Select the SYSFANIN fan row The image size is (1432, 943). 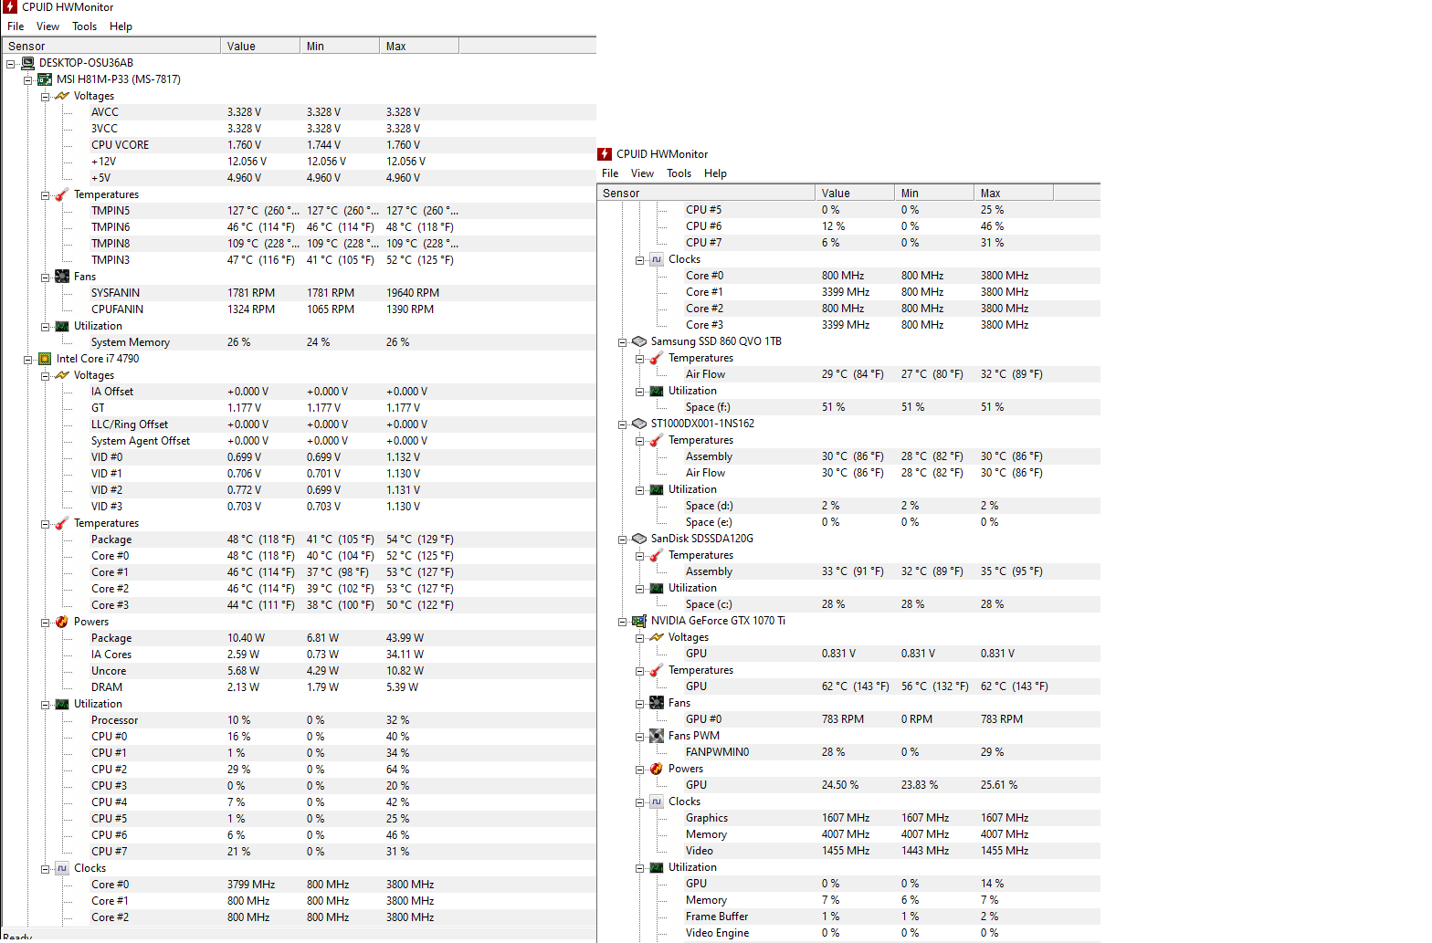click(299, 293)
